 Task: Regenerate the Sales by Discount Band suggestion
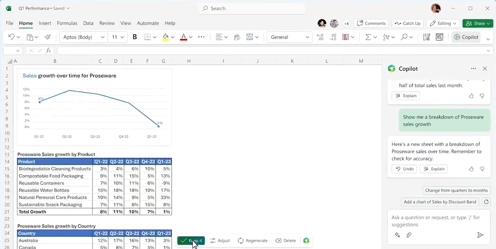tap(486, 202)
